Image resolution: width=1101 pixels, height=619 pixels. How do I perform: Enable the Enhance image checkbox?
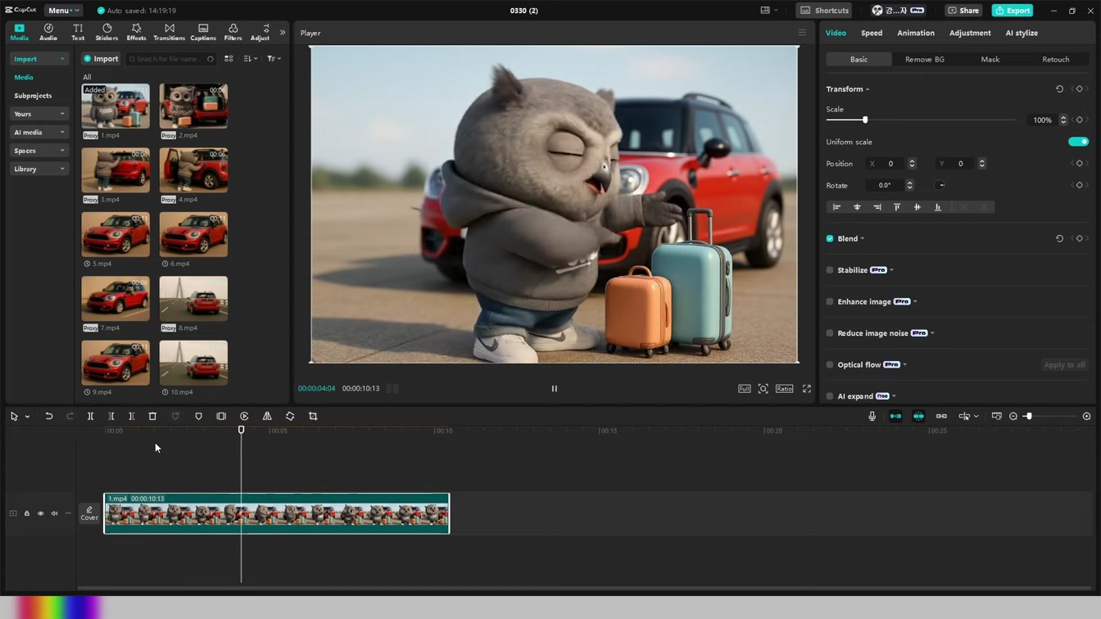pos(830,301)
